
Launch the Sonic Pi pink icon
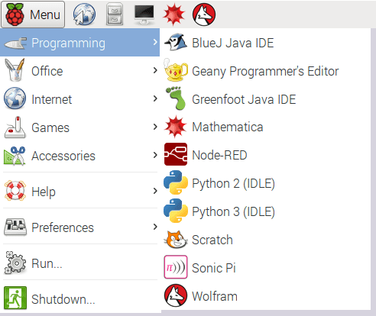click(x=176, y=267)
